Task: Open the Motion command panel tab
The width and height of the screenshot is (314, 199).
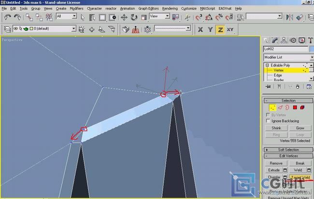Action: click(x=293, y=40)
